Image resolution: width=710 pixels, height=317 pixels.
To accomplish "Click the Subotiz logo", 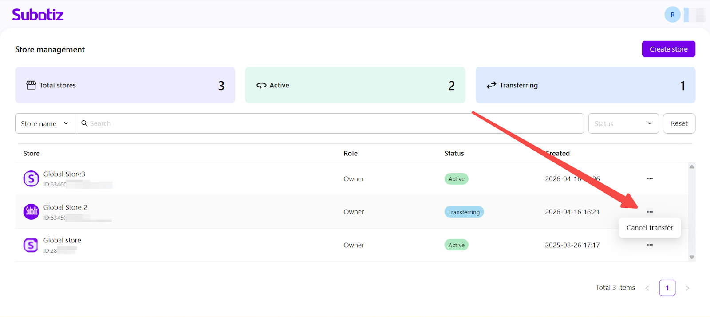I will click(38, 15).
